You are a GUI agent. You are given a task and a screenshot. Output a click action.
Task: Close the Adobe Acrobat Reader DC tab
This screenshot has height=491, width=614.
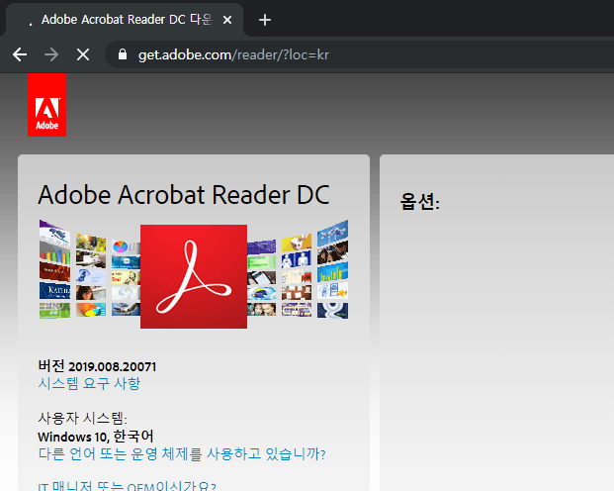227,20
